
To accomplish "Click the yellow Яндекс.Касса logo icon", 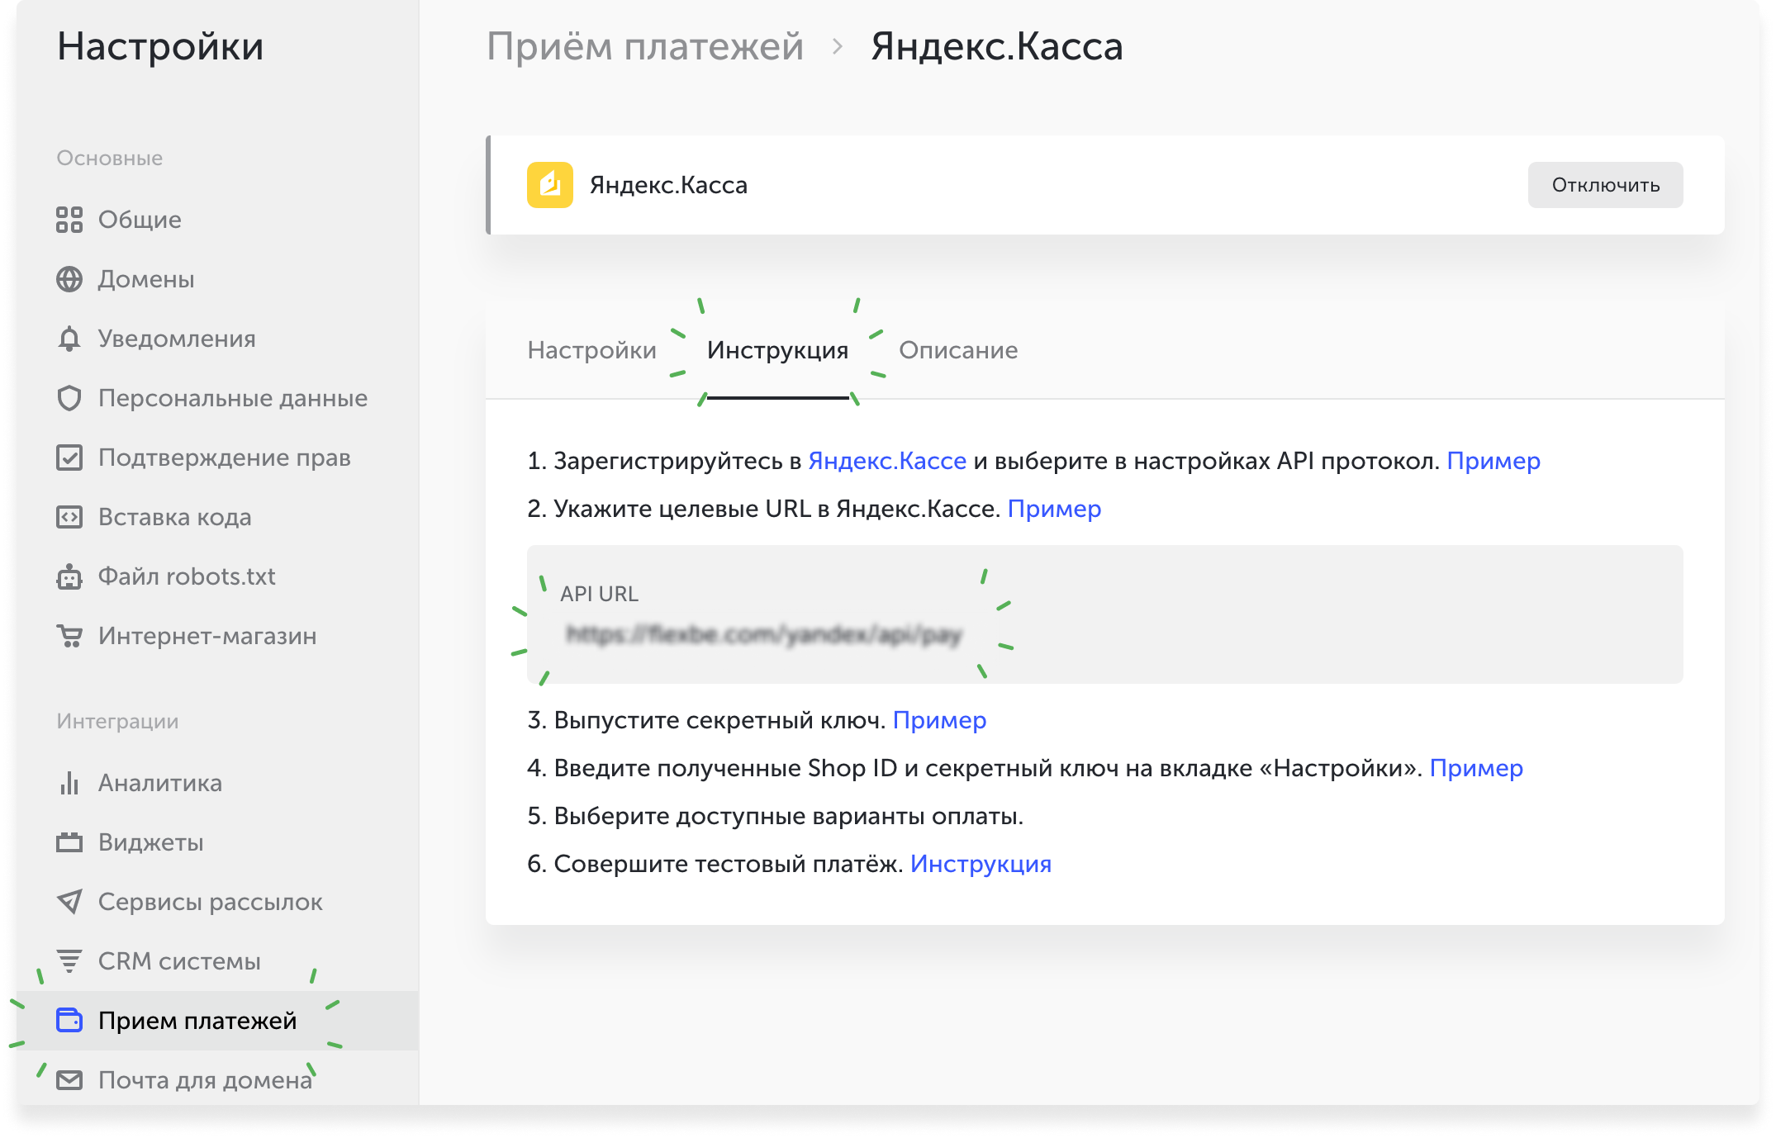I will click(550, 185).
